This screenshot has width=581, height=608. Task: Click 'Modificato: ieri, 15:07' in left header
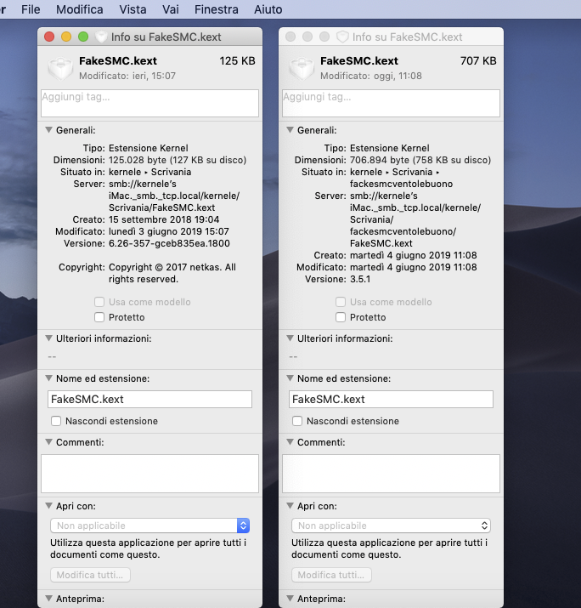(127, 76)
